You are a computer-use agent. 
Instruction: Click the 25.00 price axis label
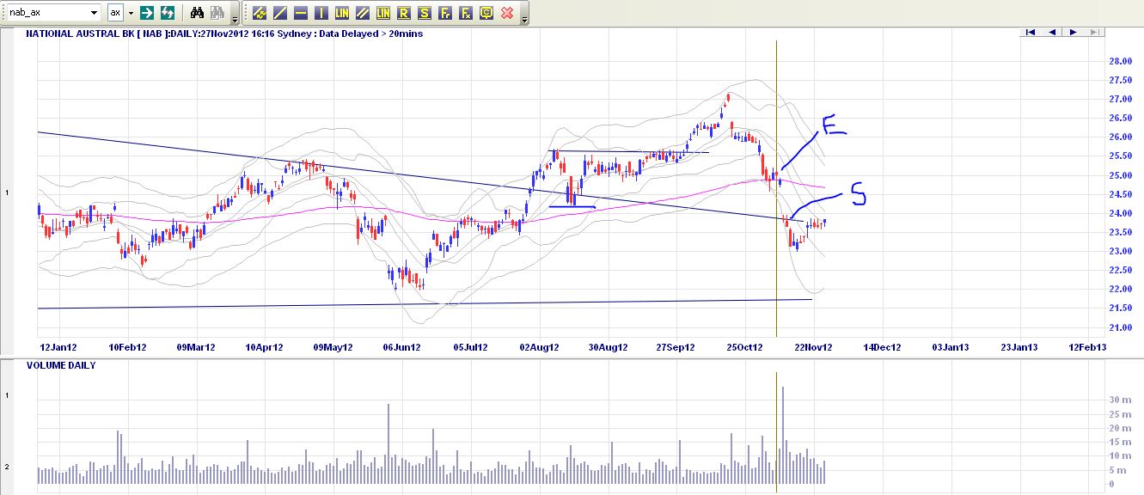click(1120, 175)
